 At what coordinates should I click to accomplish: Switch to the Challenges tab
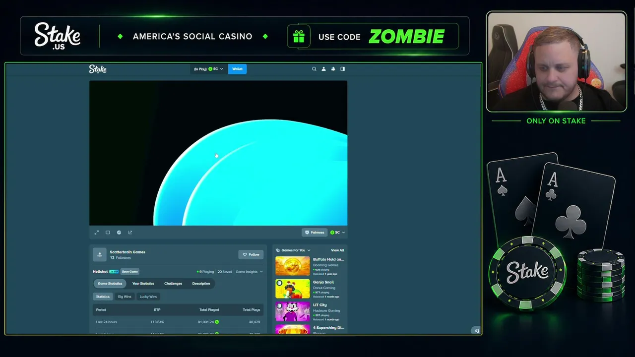click(173, 284)
